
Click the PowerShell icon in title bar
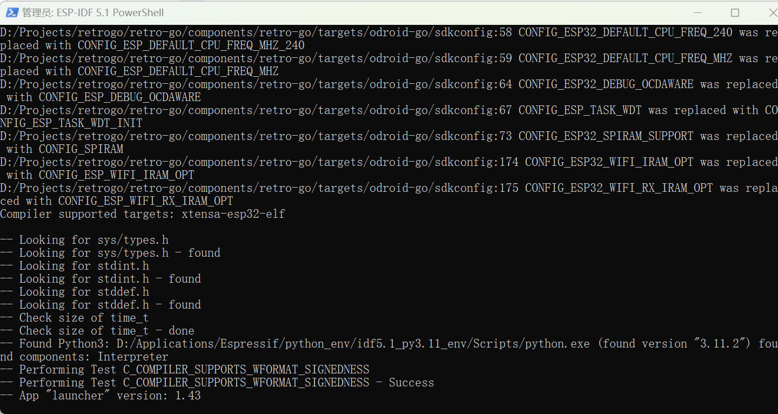coord(12,12)
